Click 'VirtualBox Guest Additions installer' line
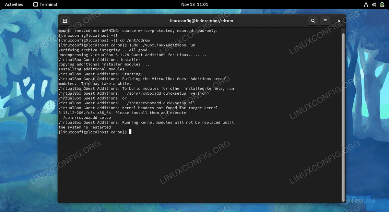This screenshot has height=212, width=389. [x=100, y=60]
